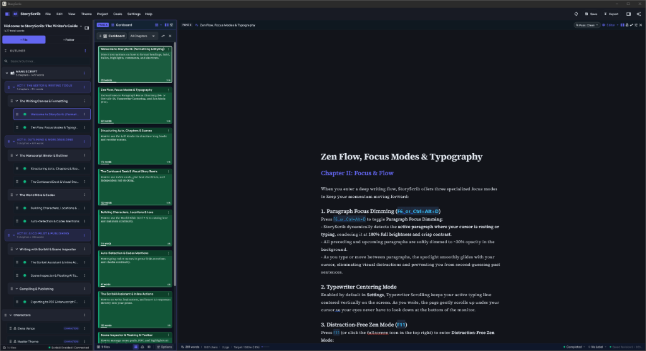The height and width of the screenshot is (351, 646).
Task: Open the project title dropdown arrow
Action: (81, 26)
